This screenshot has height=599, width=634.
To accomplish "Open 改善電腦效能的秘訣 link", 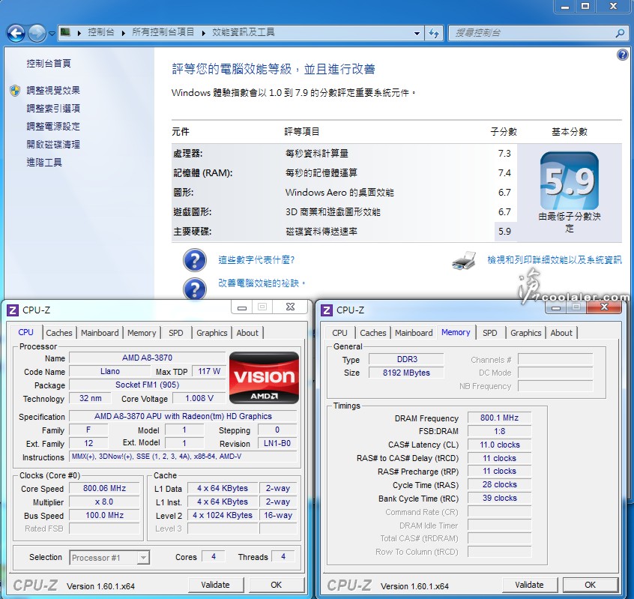I will [x=262, y=283].
